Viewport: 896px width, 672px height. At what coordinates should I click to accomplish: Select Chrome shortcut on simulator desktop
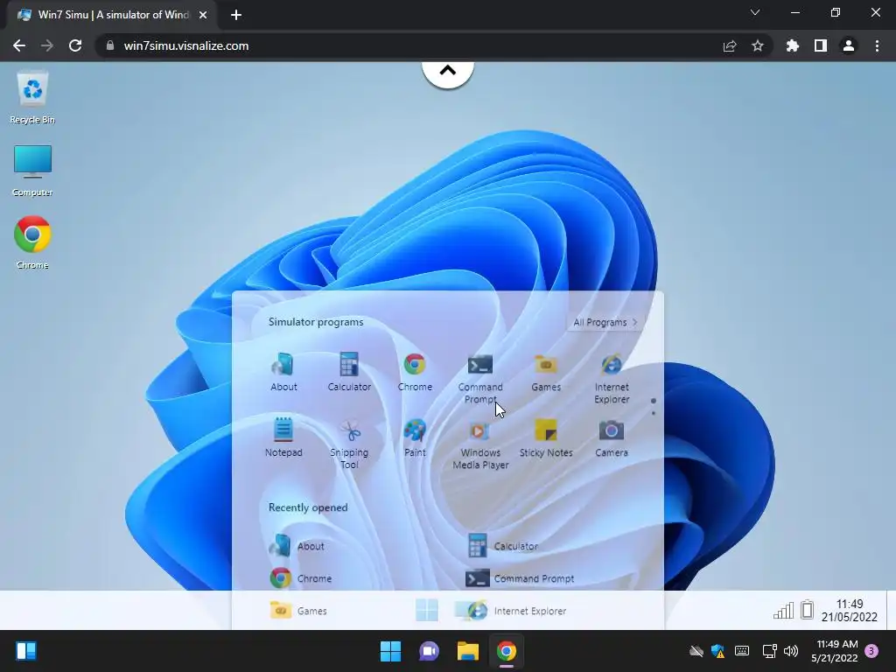pos(32,242)
